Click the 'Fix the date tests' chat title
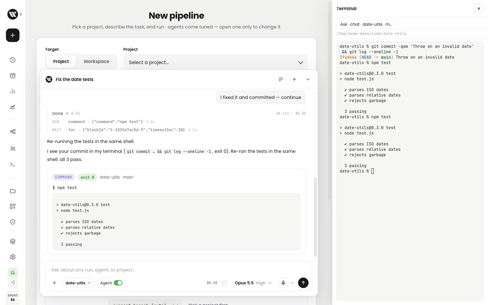488x305 pixels. (75, 79)
